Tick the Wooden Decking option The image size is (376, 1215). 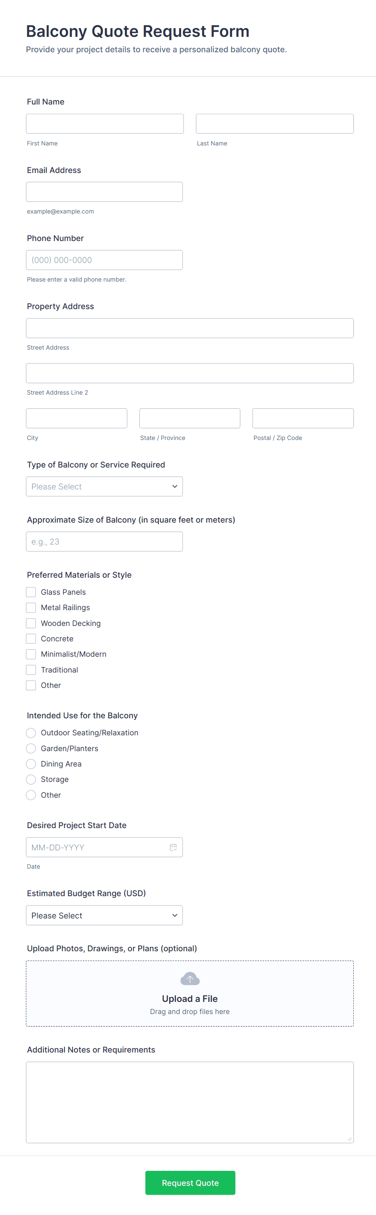click(31, 623)
